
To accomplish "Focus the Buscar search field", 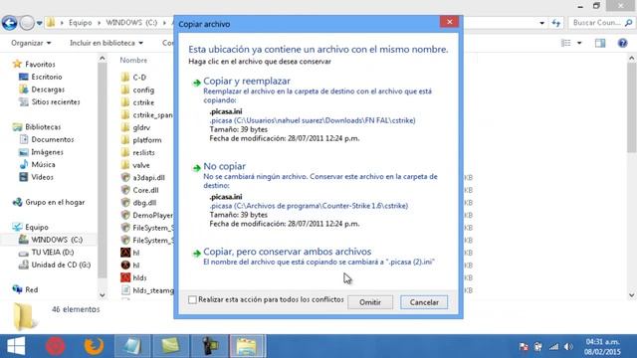I will (601, 23).
